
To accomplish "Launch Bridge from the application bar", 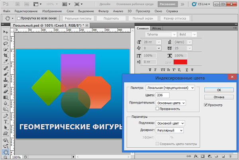I will click(x=18, y=4).
